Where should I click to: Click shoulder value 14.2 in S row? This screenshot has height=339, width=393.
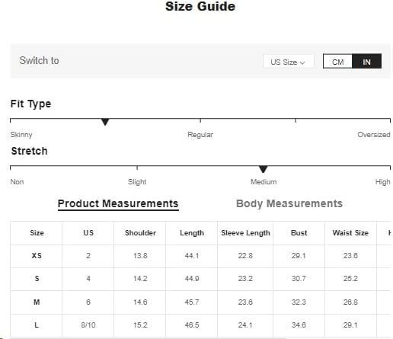140,279
